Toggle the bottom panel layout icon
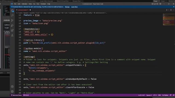The height and width of the screenshot is (98, 175). click(155, 4)
